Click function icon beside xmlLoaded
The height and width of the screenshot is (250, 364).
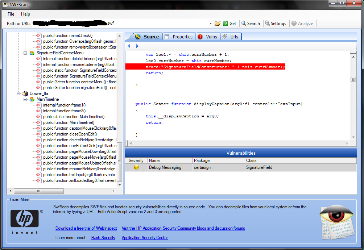(x=39, y=180)
